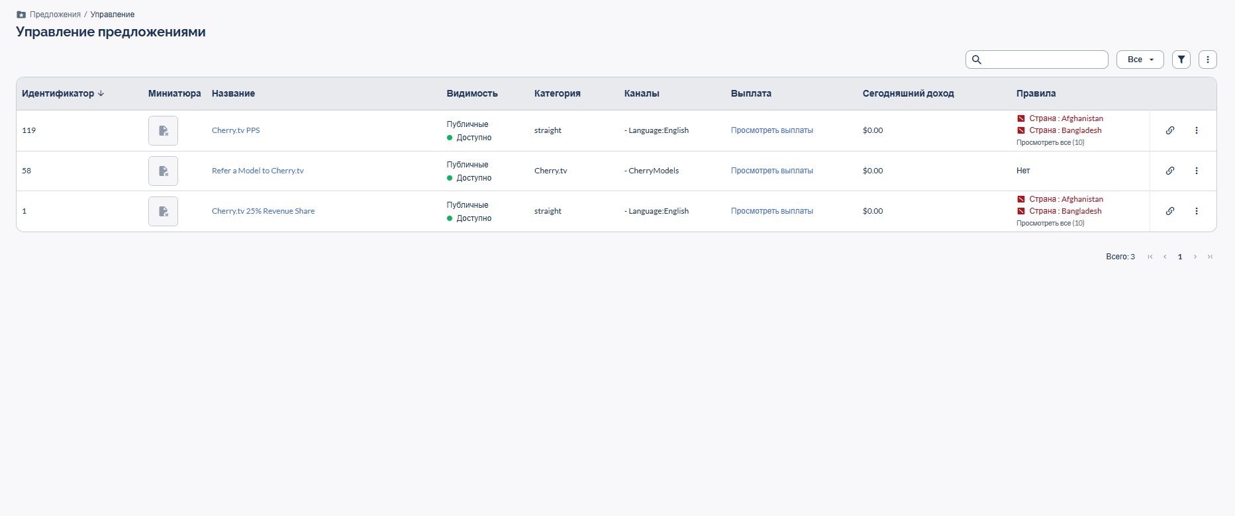This screenshot has width=1235, height=516.
Task: Click green Доступно status dot for offer 1
Action: [x=450, y=218]
